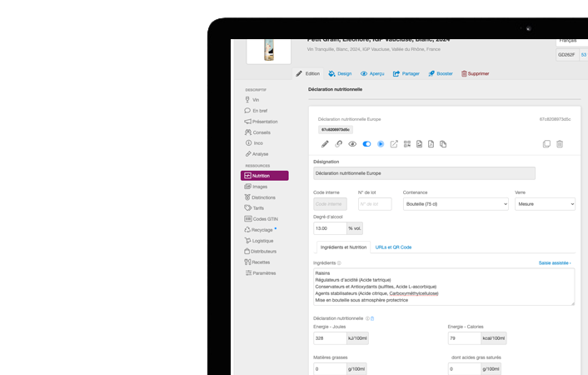Click the blue play button icon
This screenshot has height=375, width=588.
pos(381,144)
